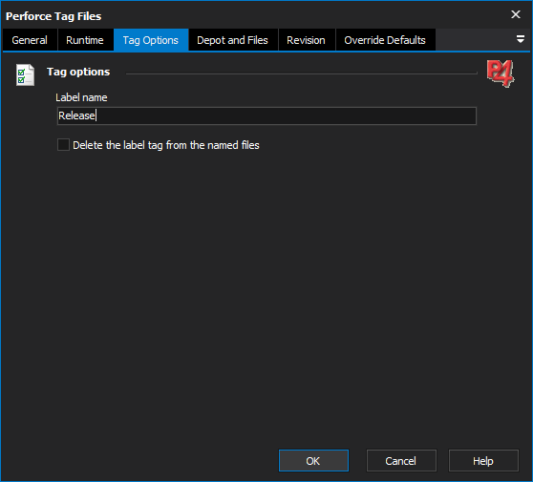533x482 pixels.
Task: Go to the Depot and Files tab
Action: point(232,40)
